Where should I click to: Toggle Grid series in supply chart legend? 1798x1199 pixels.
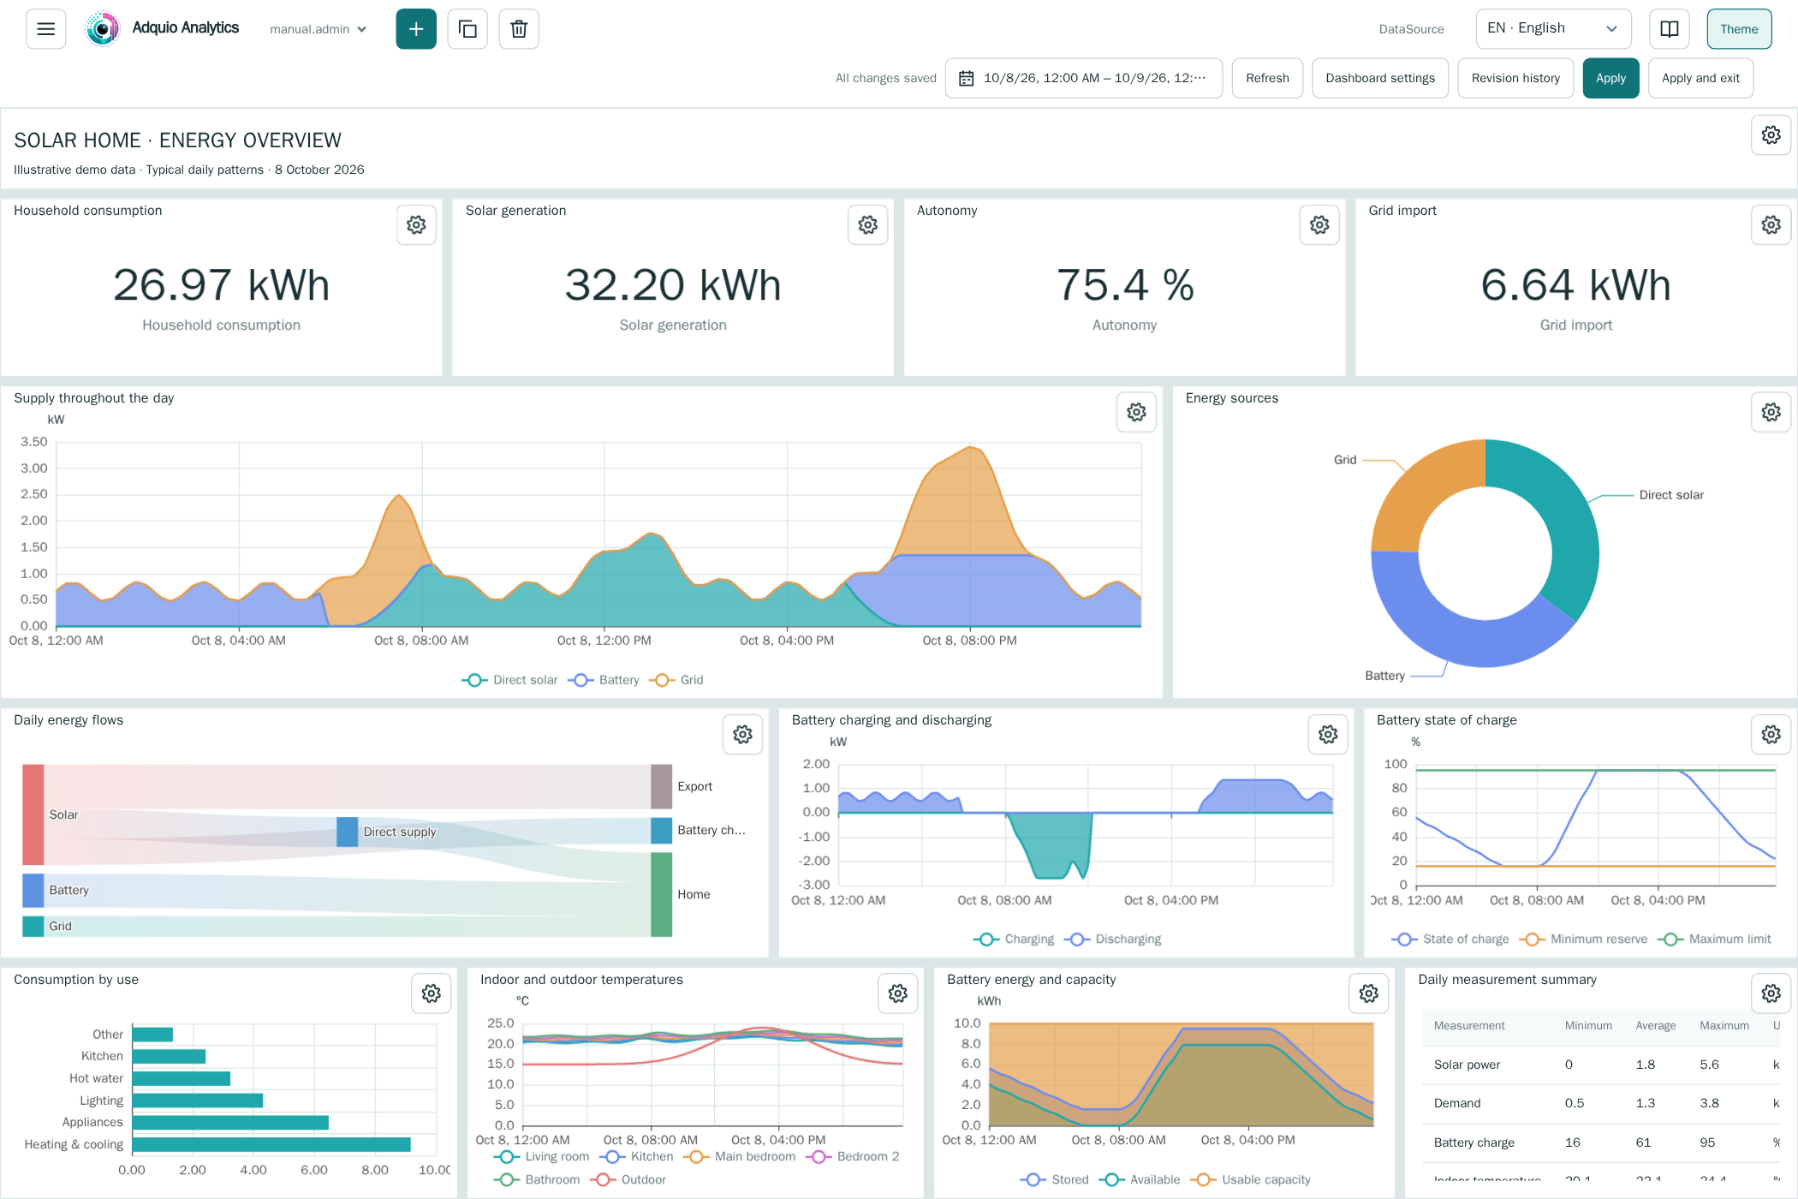676,680
